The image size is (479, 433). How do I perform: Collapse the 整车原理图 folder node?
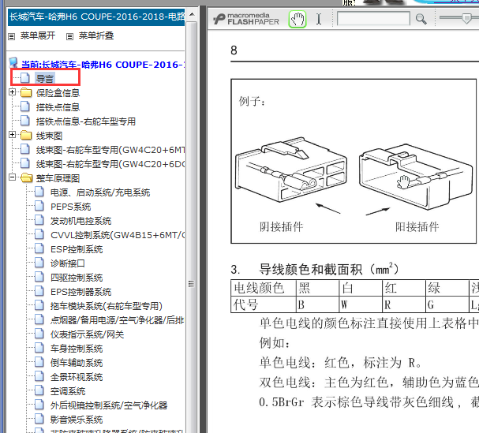pos(12,177)
